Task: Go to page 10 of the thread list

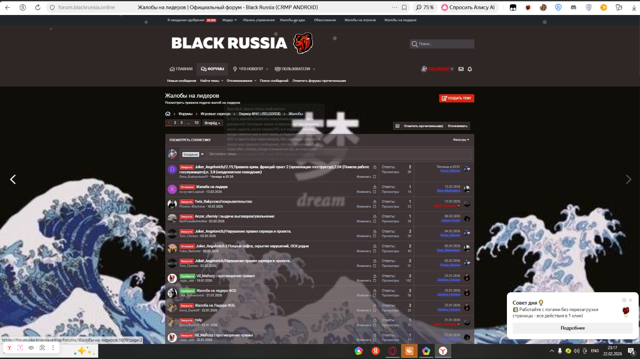Action: tap(196, 123)
